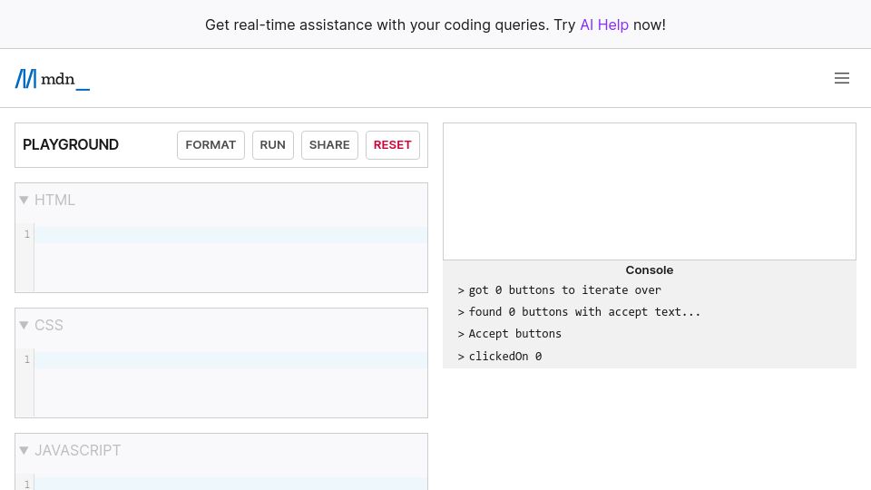Collapse the JAVASCRIPT editor section

[24, 450]
